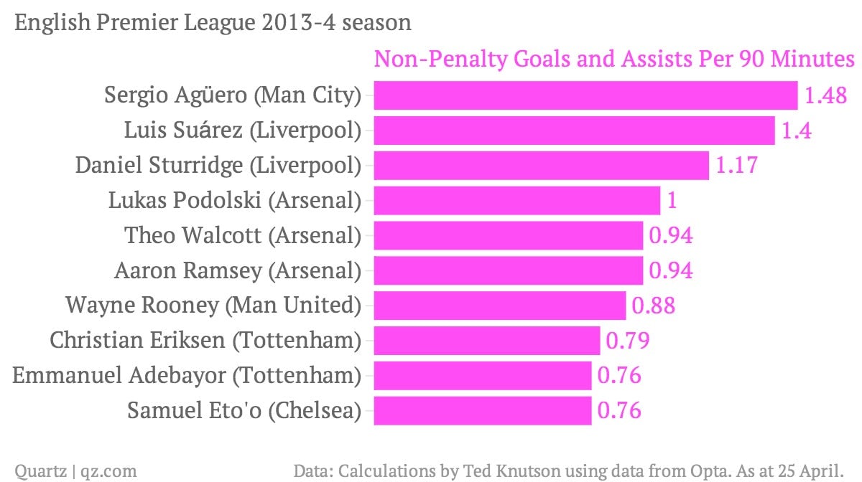Click the Theo Walcott (Arsenal) label
Screen dimensions: 862x482
tap(242, 235)
